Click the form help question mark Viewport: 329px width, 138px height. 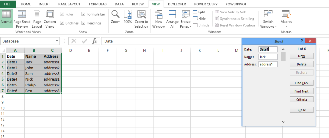pos(302,41)
